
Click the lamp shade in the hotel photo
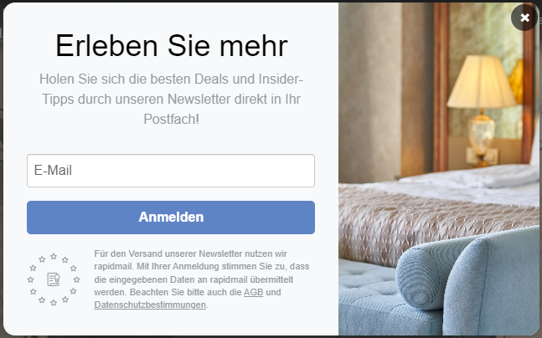click(481, 81)
